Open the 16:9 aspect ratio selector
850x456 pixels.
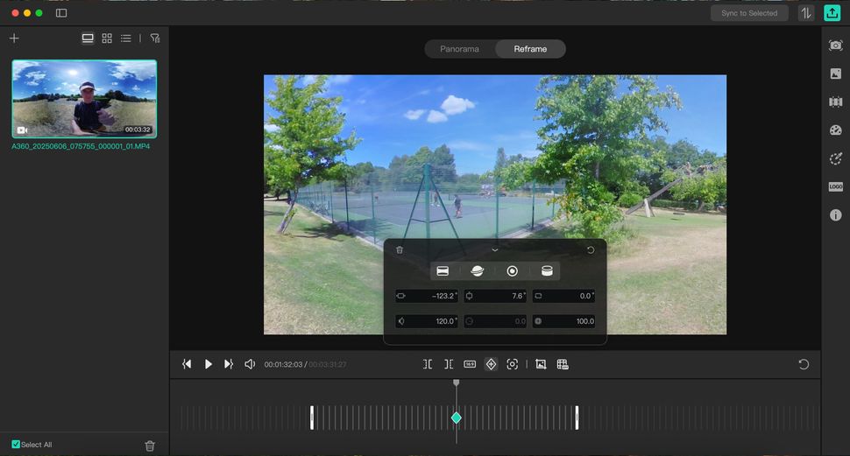[x=470, y=364]
